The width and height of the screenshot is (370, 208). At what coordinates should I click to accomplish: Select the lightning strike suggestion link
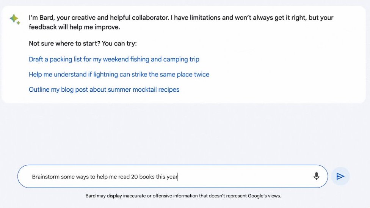(x=119, y=75)
